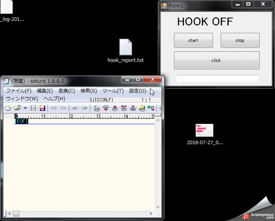Viewport: 275px width, 221px height.
Task: Open the 編集(E) menu
Action: tap(45, 91)
